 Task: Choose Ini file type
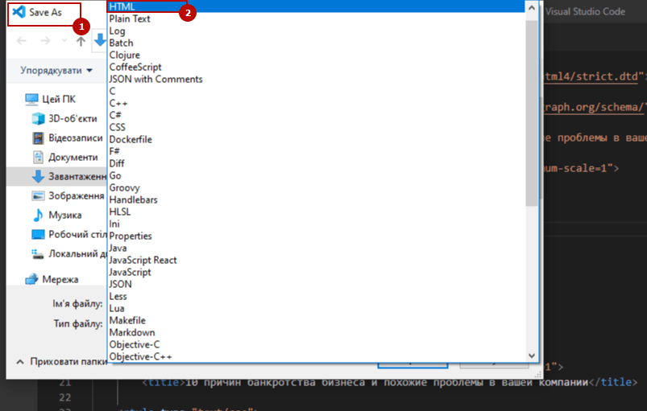[x=316, y=224]
